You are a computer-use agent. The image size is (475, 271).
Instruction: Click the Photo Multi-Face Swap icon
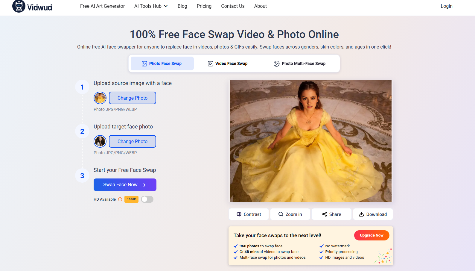pos(277,63)
